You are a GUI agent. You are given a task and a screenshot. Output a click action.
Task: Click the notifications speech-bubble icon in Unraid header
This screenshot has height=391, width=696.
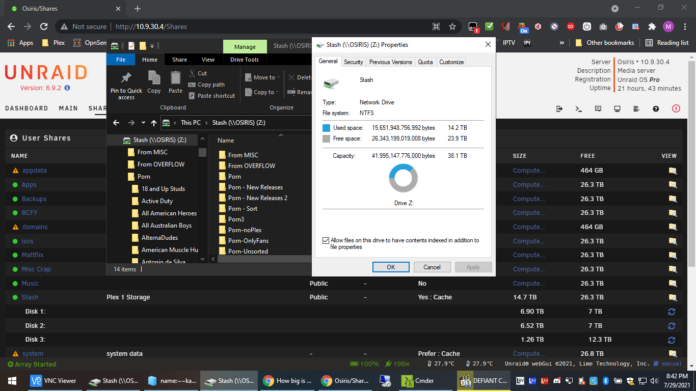(x=598, y=108)
